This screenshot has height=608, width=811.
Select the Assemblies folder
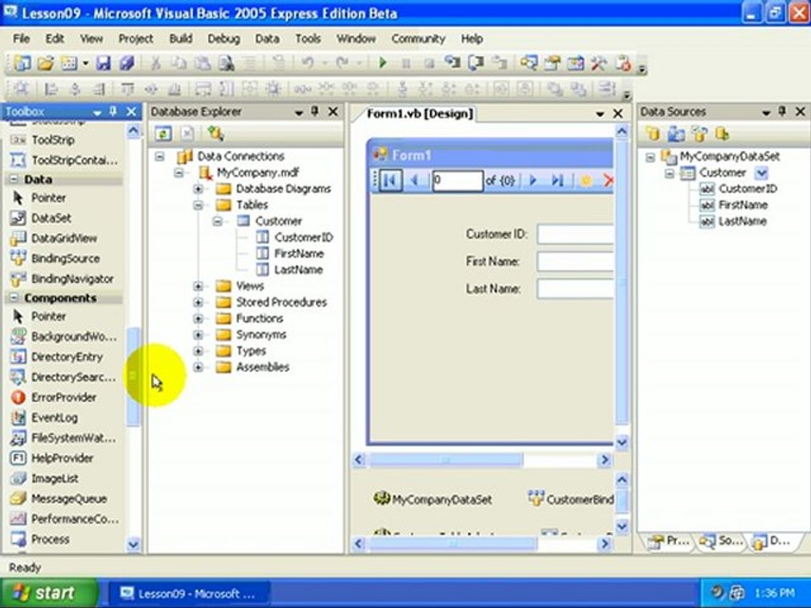tap(262, 367)
